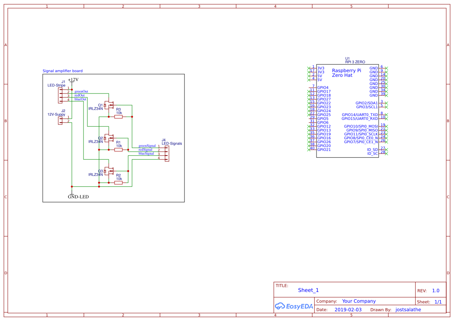Select the +12V power flag symbol

click(x=72, y=80)
